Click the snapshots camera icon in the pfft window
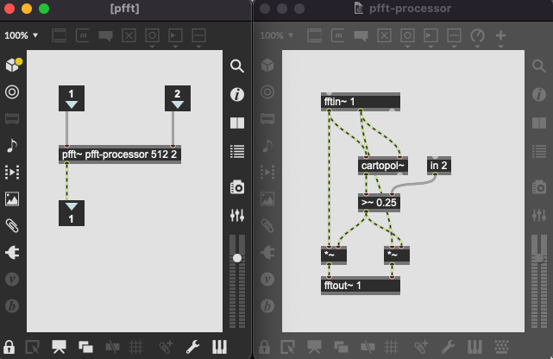This screenshot has width=553, height=359. tap(236, 186)
